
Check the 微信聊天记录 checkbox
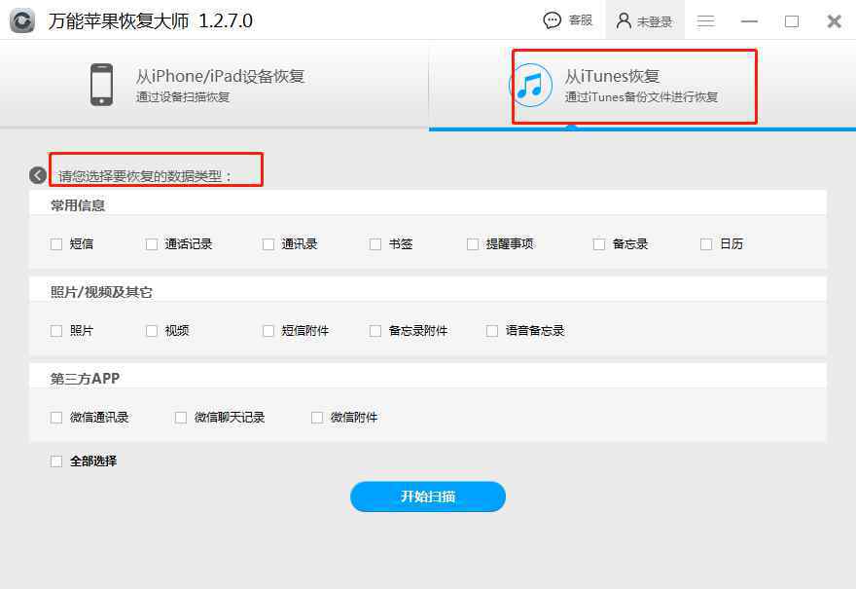click(x=181, y=418)
